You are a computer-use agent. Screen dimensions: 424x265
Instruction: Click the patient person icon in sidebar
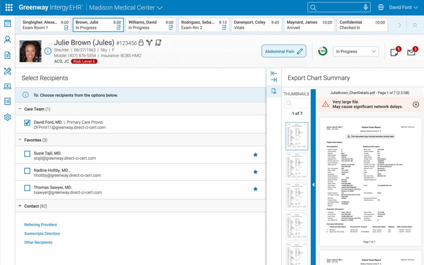7,40
